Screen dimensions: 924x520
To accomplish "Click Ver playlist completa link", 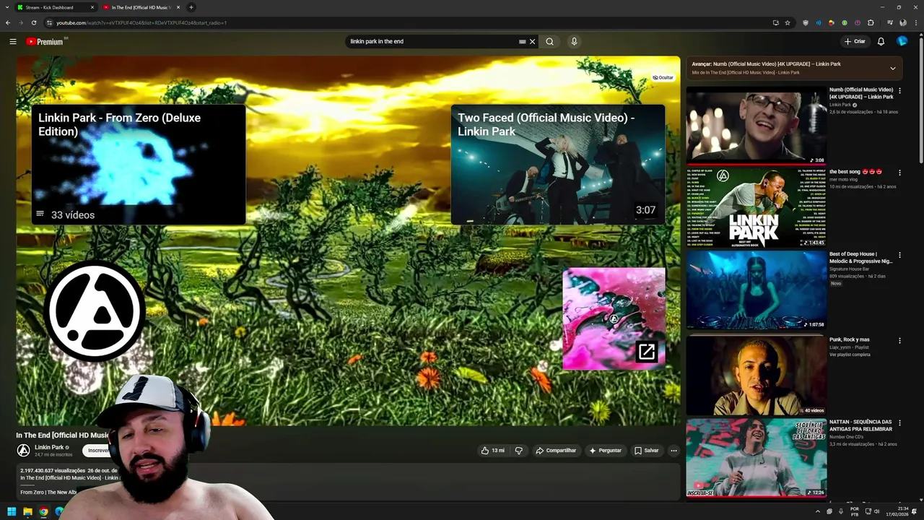I will point(850,355).
